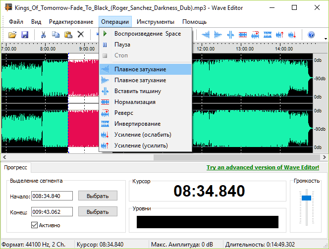Click the Amplify down toolbar icon
Screen dimensions: 329x249
(292, 35)
